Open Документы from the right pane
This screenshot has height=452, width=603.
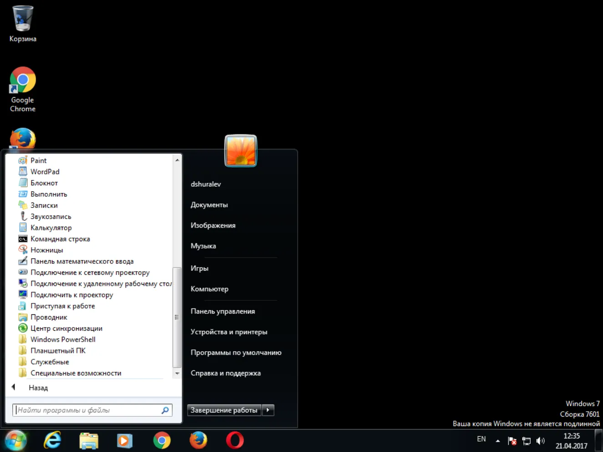point(209,205)
